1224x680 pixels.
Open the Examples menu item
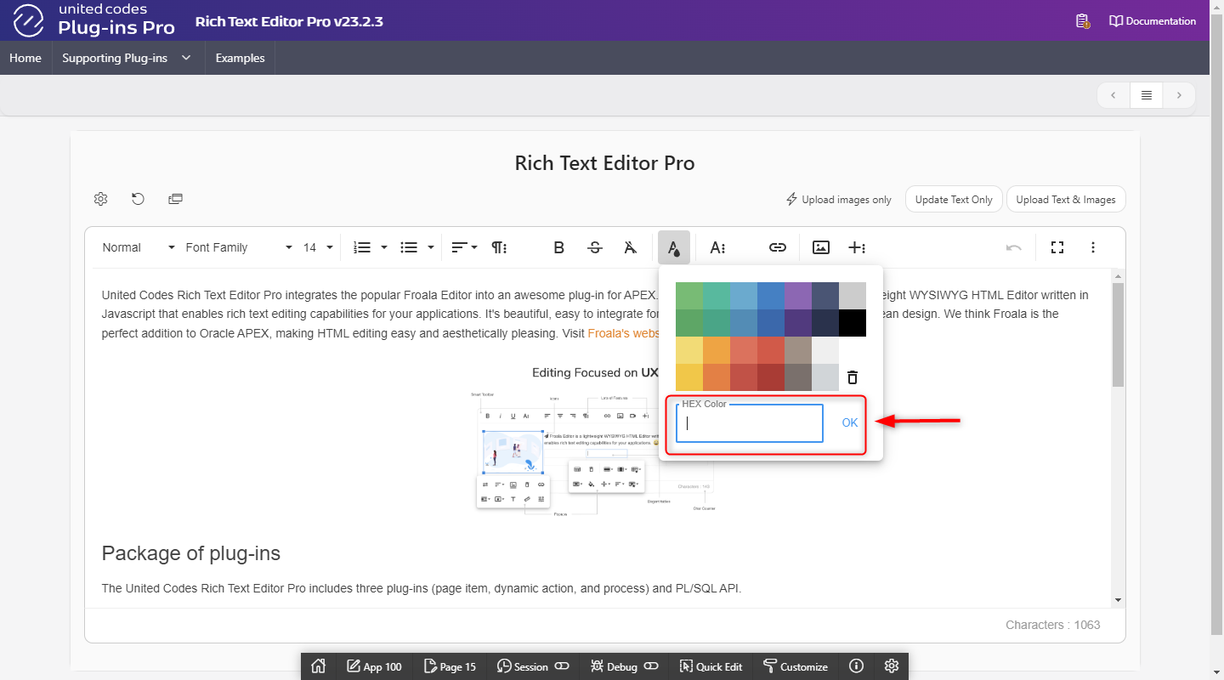click(240, 58)
